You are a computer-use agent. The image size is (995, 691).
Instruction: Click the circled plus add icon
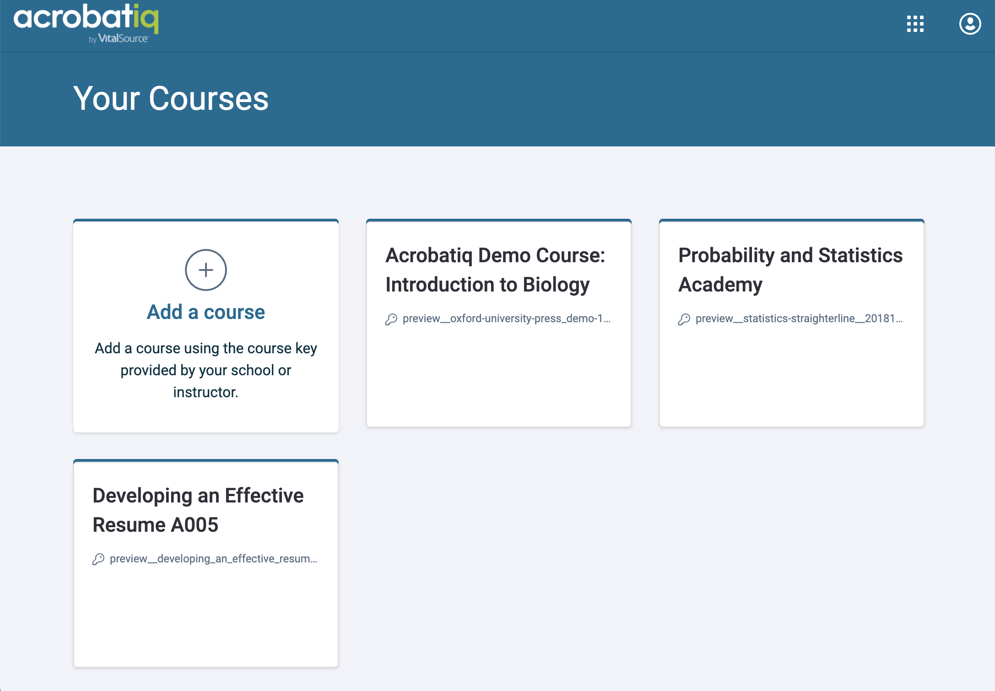point(205,270)
